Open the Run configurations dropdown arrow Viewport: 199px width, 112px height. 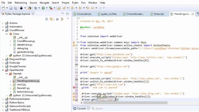point(47,8)
